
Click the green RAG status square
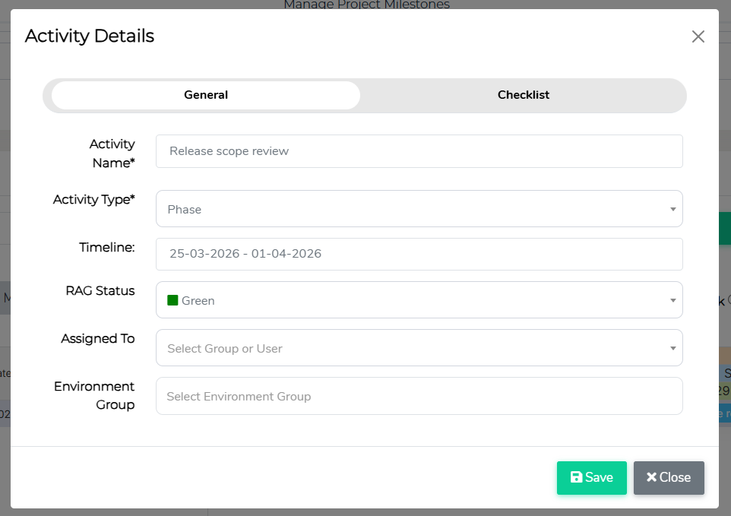172,300
